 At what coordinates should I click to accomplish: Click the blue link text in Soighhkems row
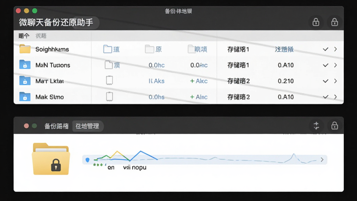tap(284, 49)
